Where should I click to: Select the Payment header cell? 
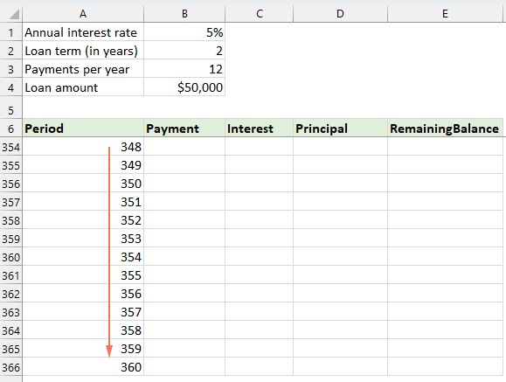[x=184, y=128]
